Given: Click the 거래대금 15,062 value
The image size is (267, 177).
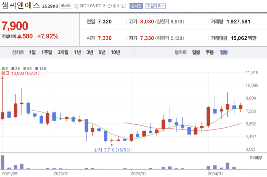Looking at the screenshot, I should (x=239, y=38).
